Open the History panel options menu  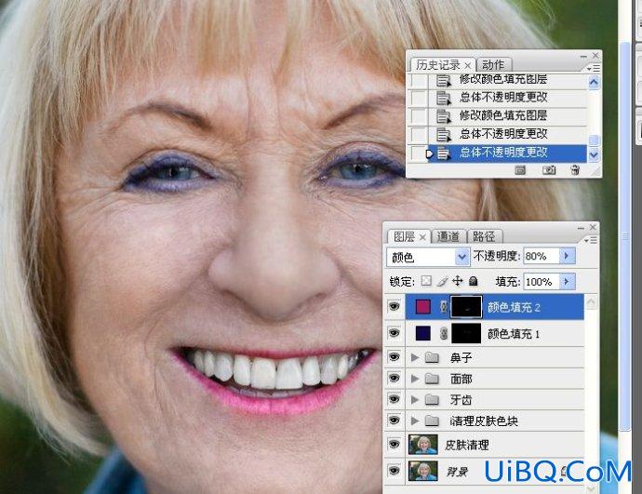[595, 68]
